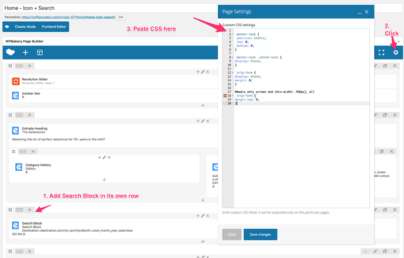Edit bottom row via pencil icon
Image resolution: width=404 pixels, height=258 pixels.
click(x=375, y=251)
